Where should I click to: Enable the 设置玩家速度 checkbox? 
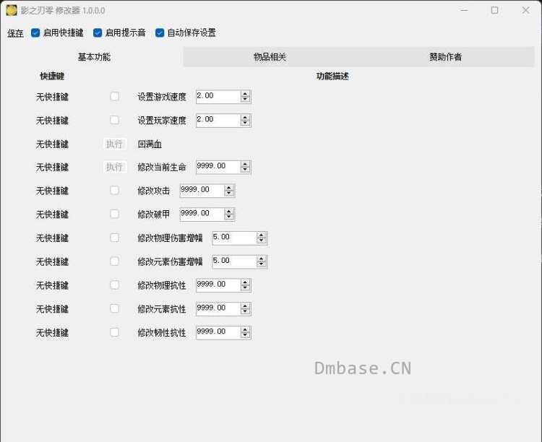114,120
